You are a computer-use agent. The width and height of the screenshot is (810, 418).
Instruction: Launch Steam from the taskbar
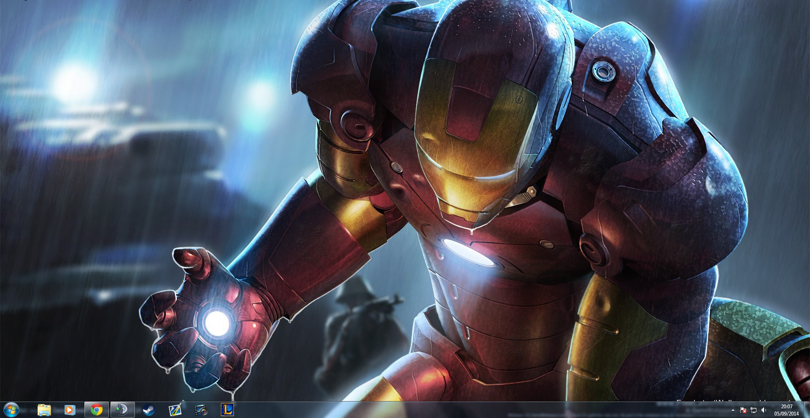click(148, 410)
